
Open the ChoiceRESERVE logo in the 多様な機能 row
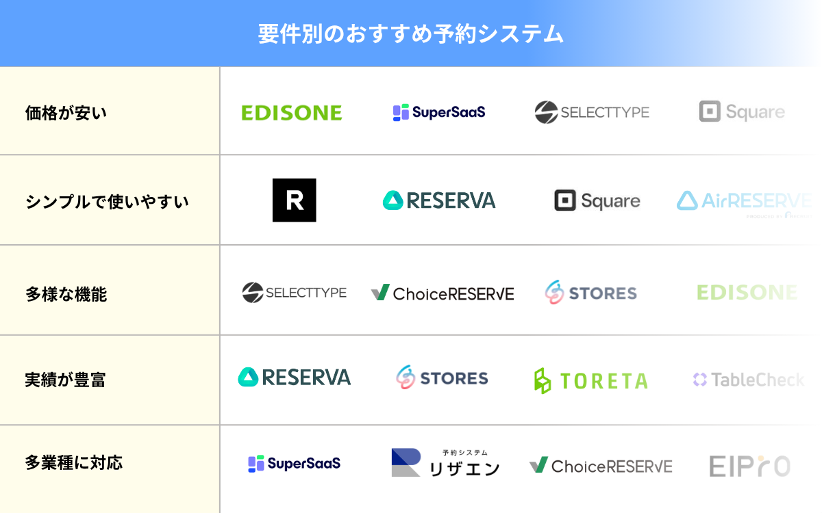click(443, 293)
